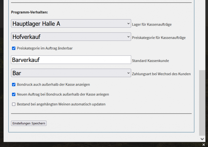Click into the Barverkauf text field
Screen dimensions: 208x147
71,60
